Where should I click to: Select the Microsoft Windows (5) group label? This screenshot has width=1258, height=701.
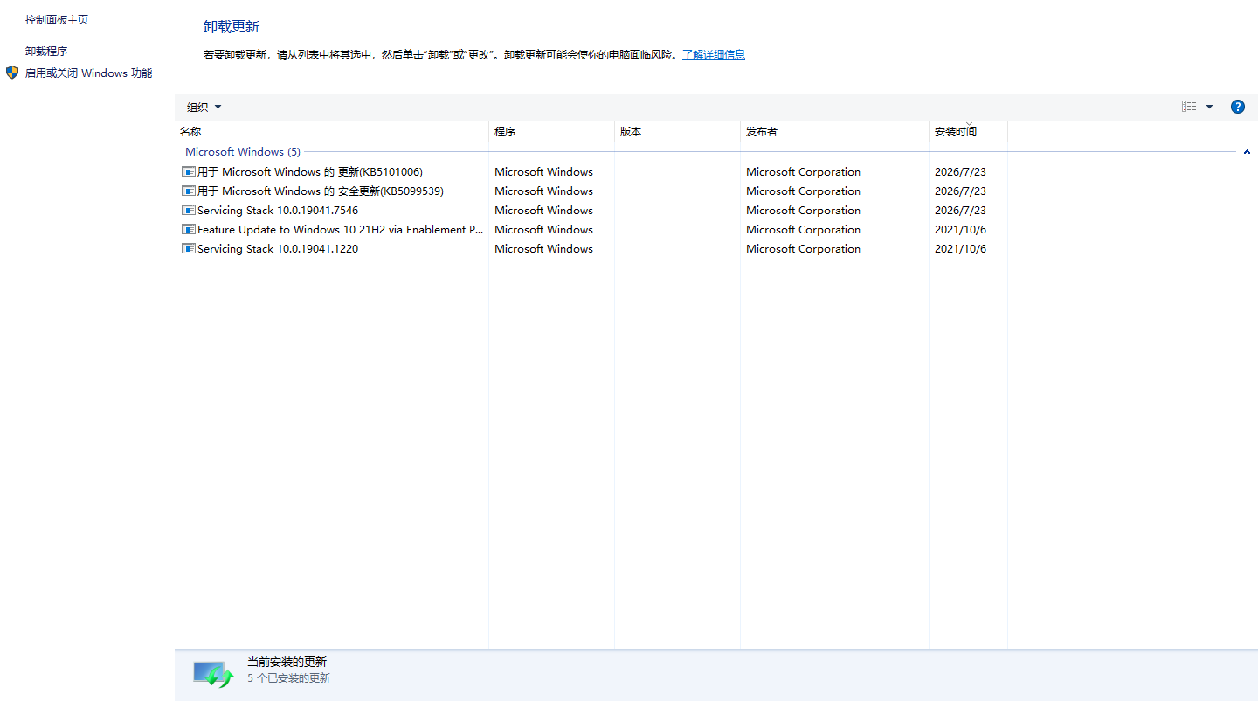(243, 152)
